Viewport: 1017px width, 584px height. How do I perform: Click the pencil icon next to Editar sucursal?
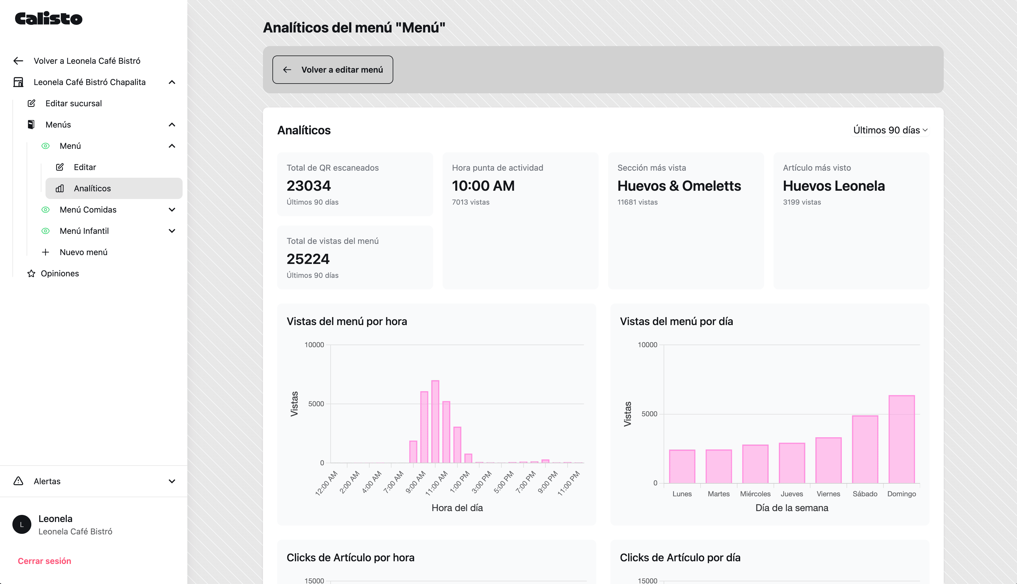(x=31, y=103)
